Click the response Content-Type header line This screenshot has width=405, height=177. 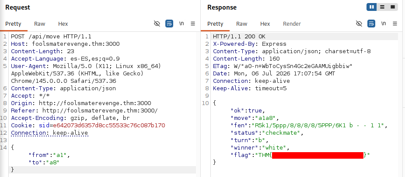click(x=292, y=51)
